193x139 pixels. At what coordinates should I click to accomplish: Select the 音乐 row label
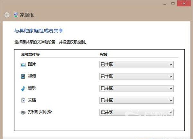[32, 88]
